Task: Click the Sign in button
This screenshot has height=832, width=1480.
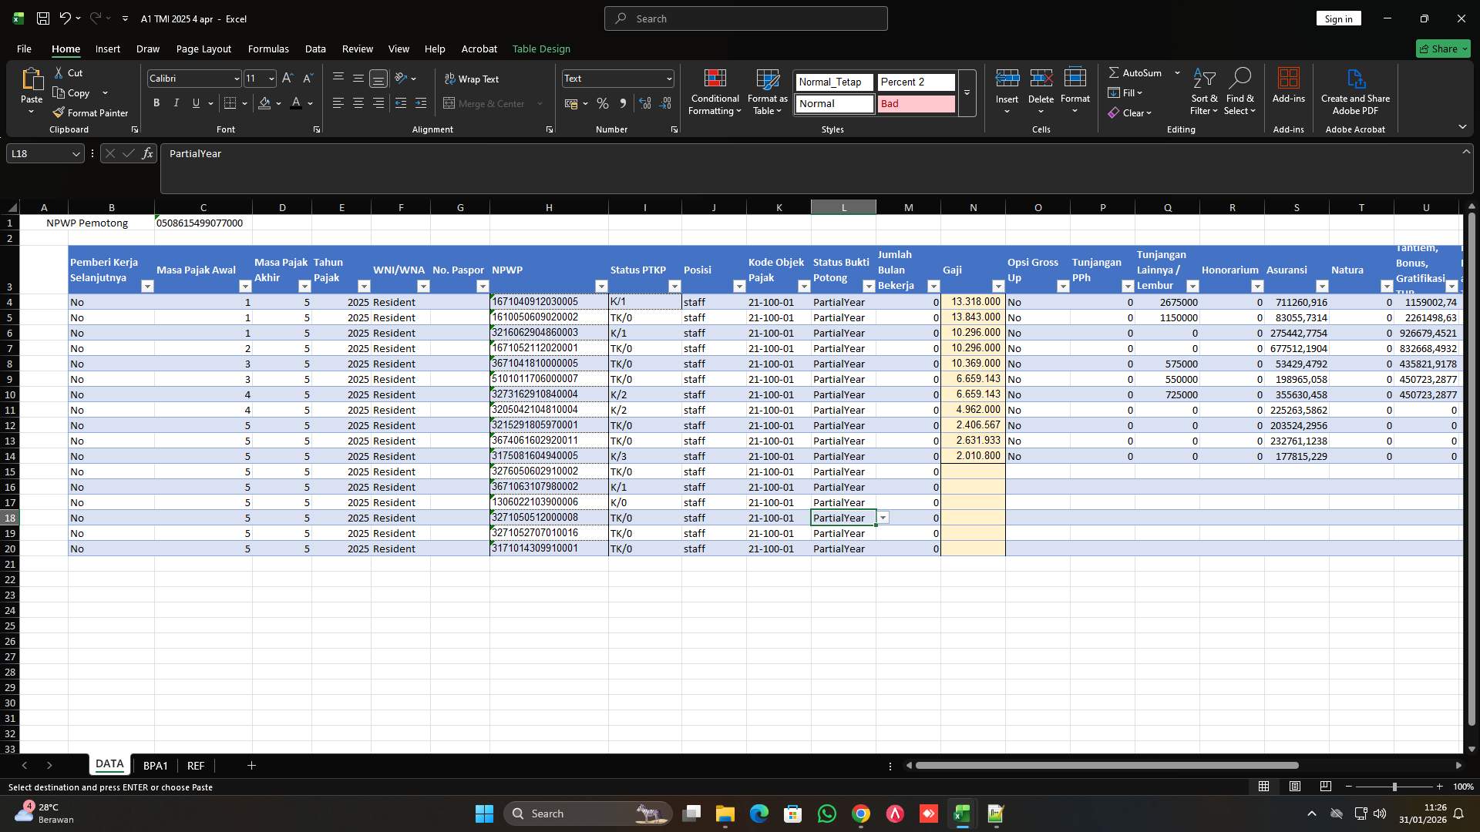Action: tap(1338, 18)
